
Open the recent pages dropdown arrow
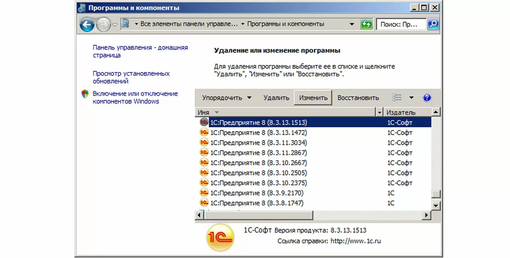pos(115,25)
